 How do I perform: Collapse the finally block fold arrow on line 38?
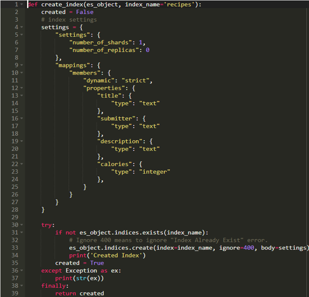(22, 286)
